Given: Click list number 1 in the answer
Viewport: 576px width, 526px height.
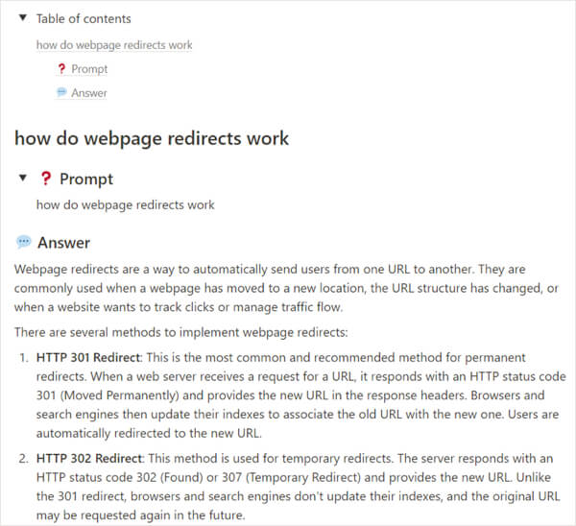Looking at the screenshot, I should [22, 358].
